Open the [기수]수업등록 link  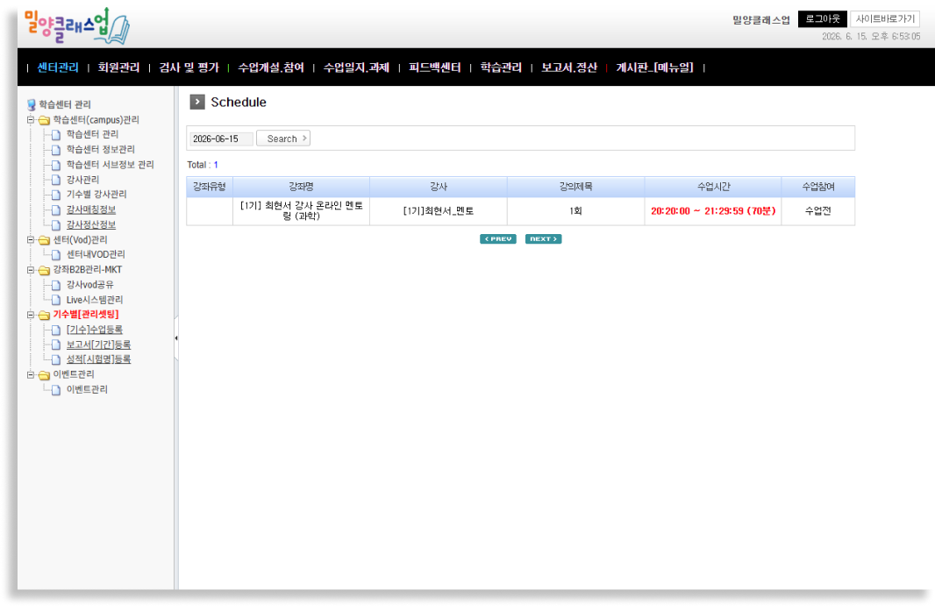(x=94, y=330)
